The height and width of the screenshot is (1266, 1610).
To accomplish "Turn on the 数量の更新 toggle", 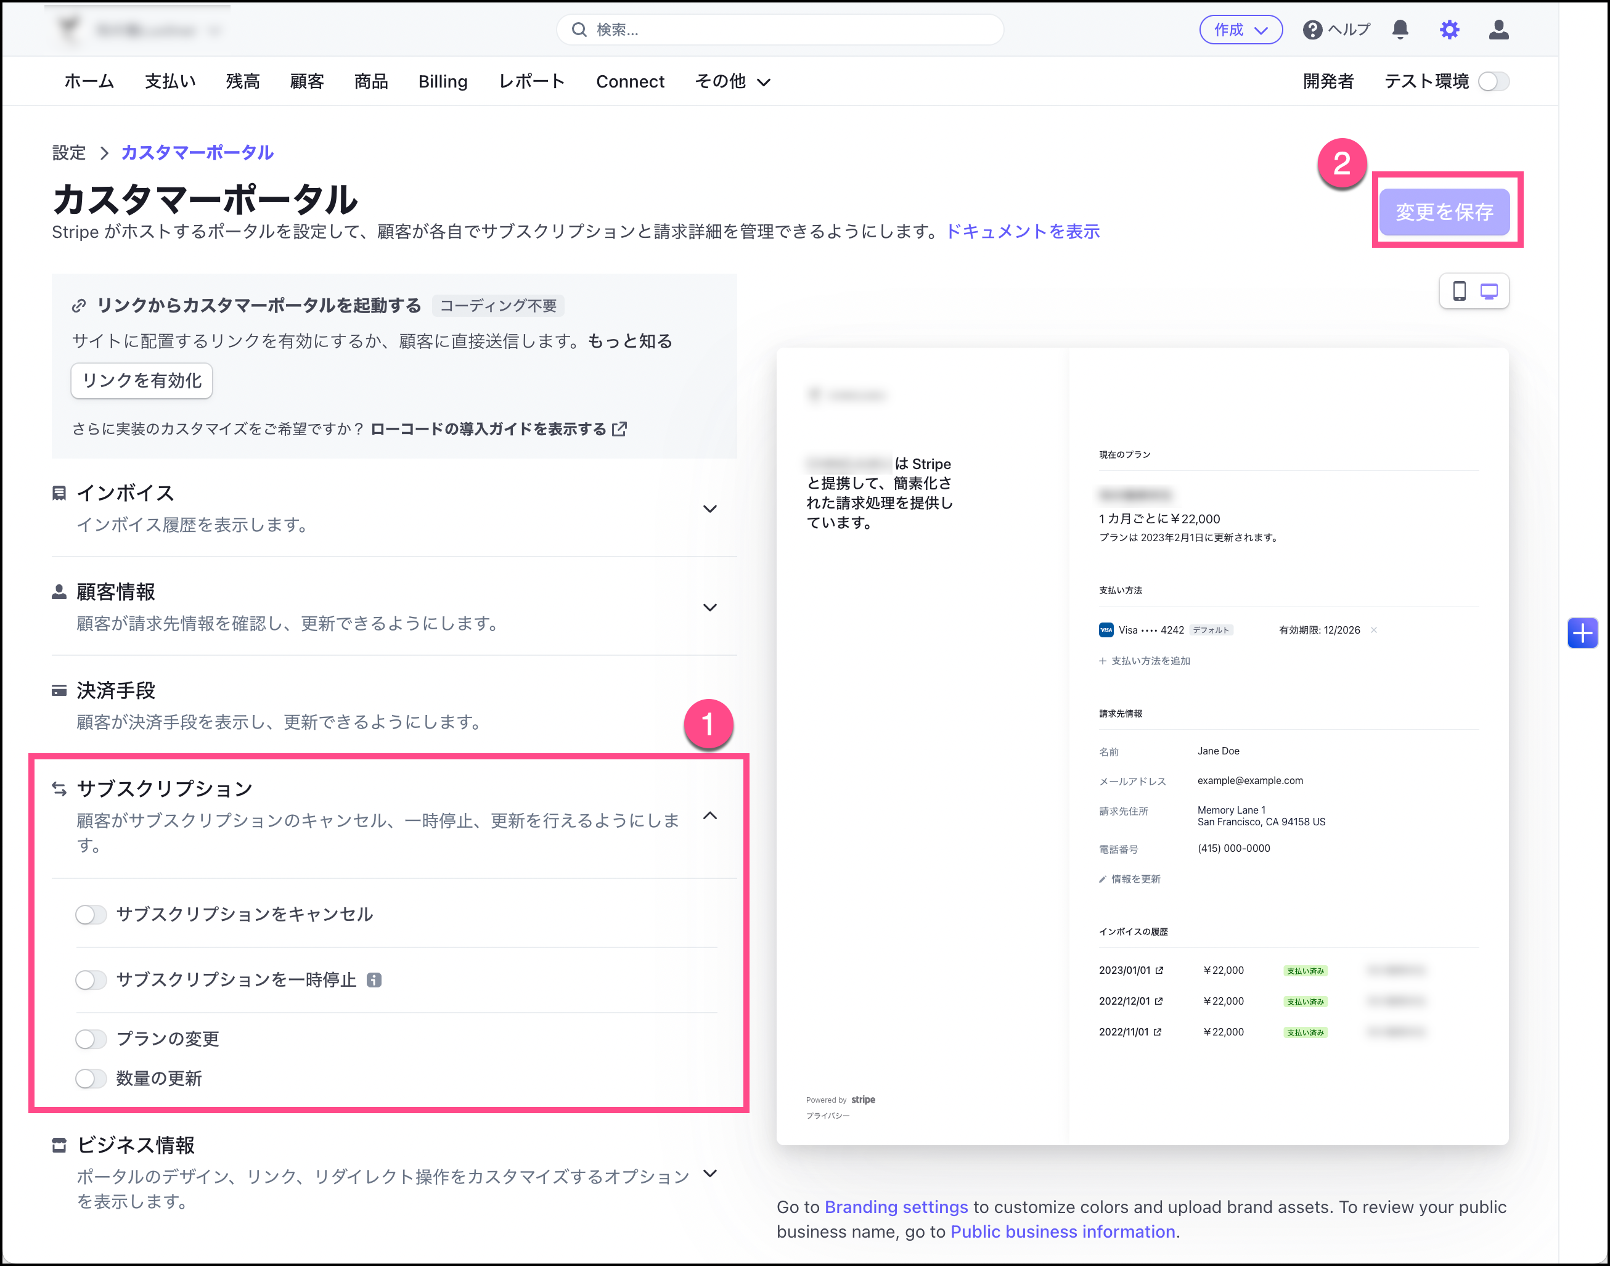I will tap(91, 1079).
